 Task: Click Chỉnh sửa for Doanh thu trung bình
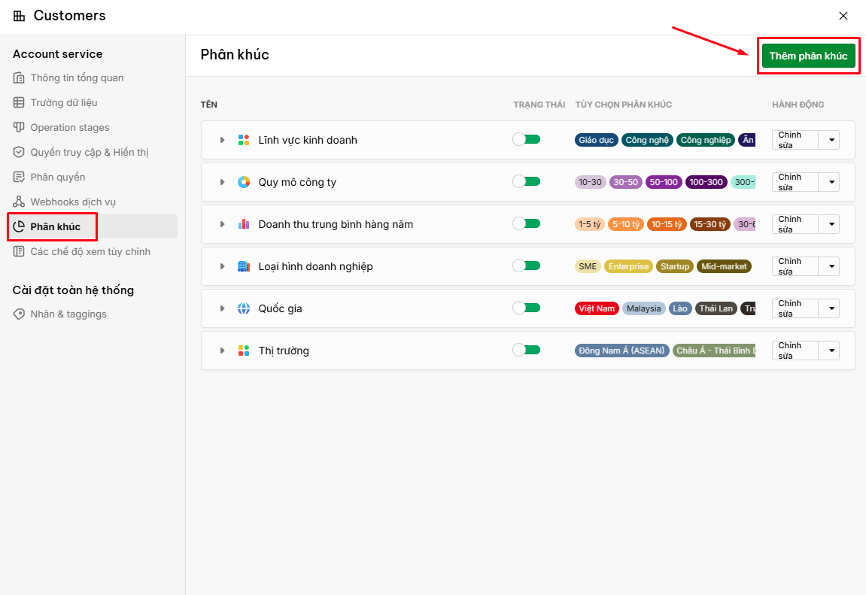pos(795,224)
